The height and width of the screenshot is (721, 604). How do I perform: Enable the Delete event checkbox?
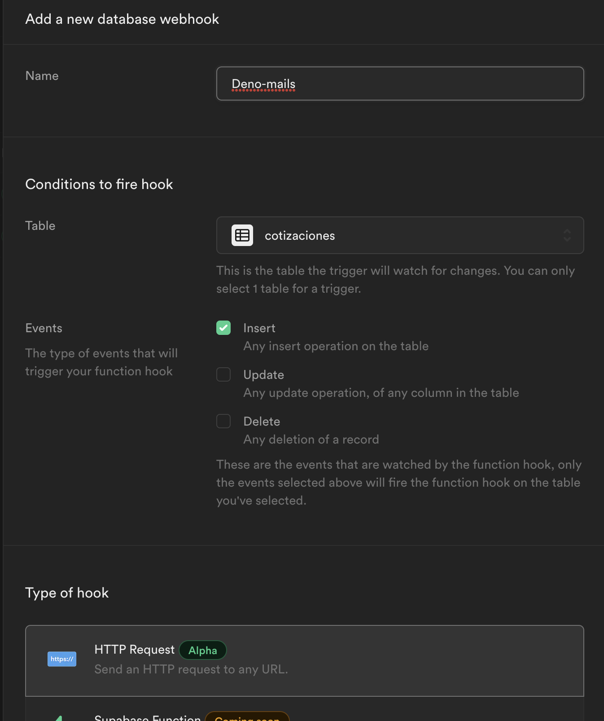point(223,422)
